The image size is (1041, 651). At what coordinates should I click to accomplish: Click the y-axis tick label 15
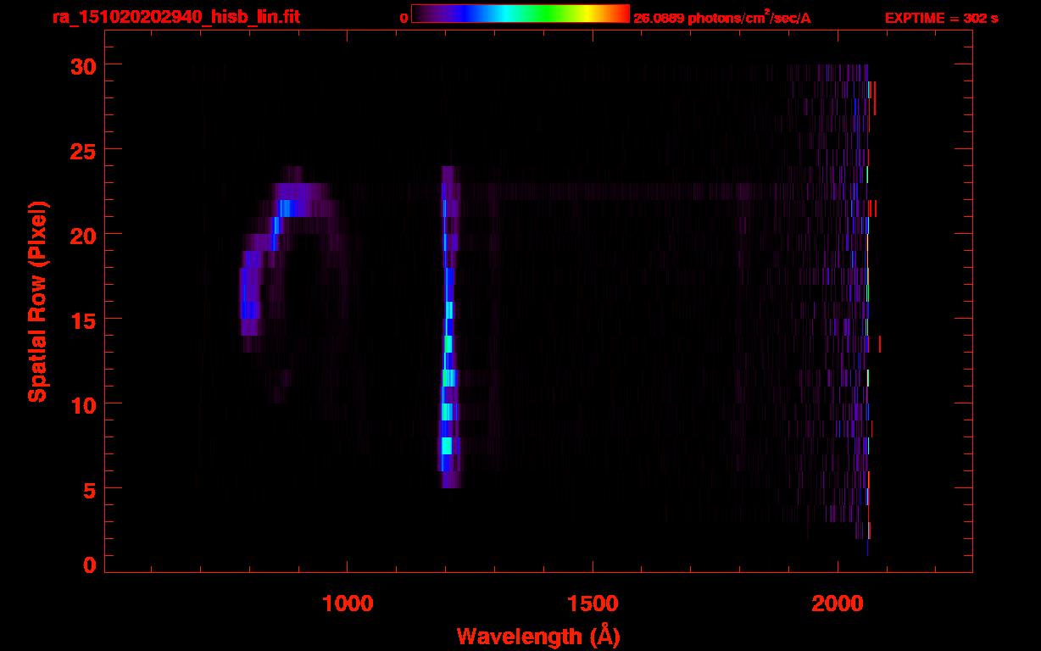[x=83, y=320]
